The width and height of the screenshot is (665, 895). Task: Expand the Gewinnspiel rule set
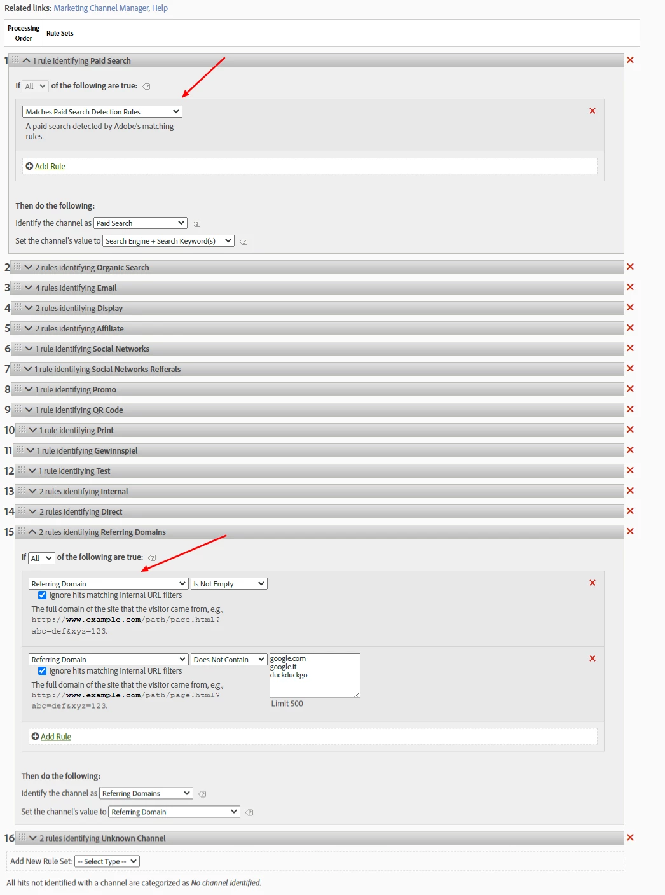click(30, 450)
